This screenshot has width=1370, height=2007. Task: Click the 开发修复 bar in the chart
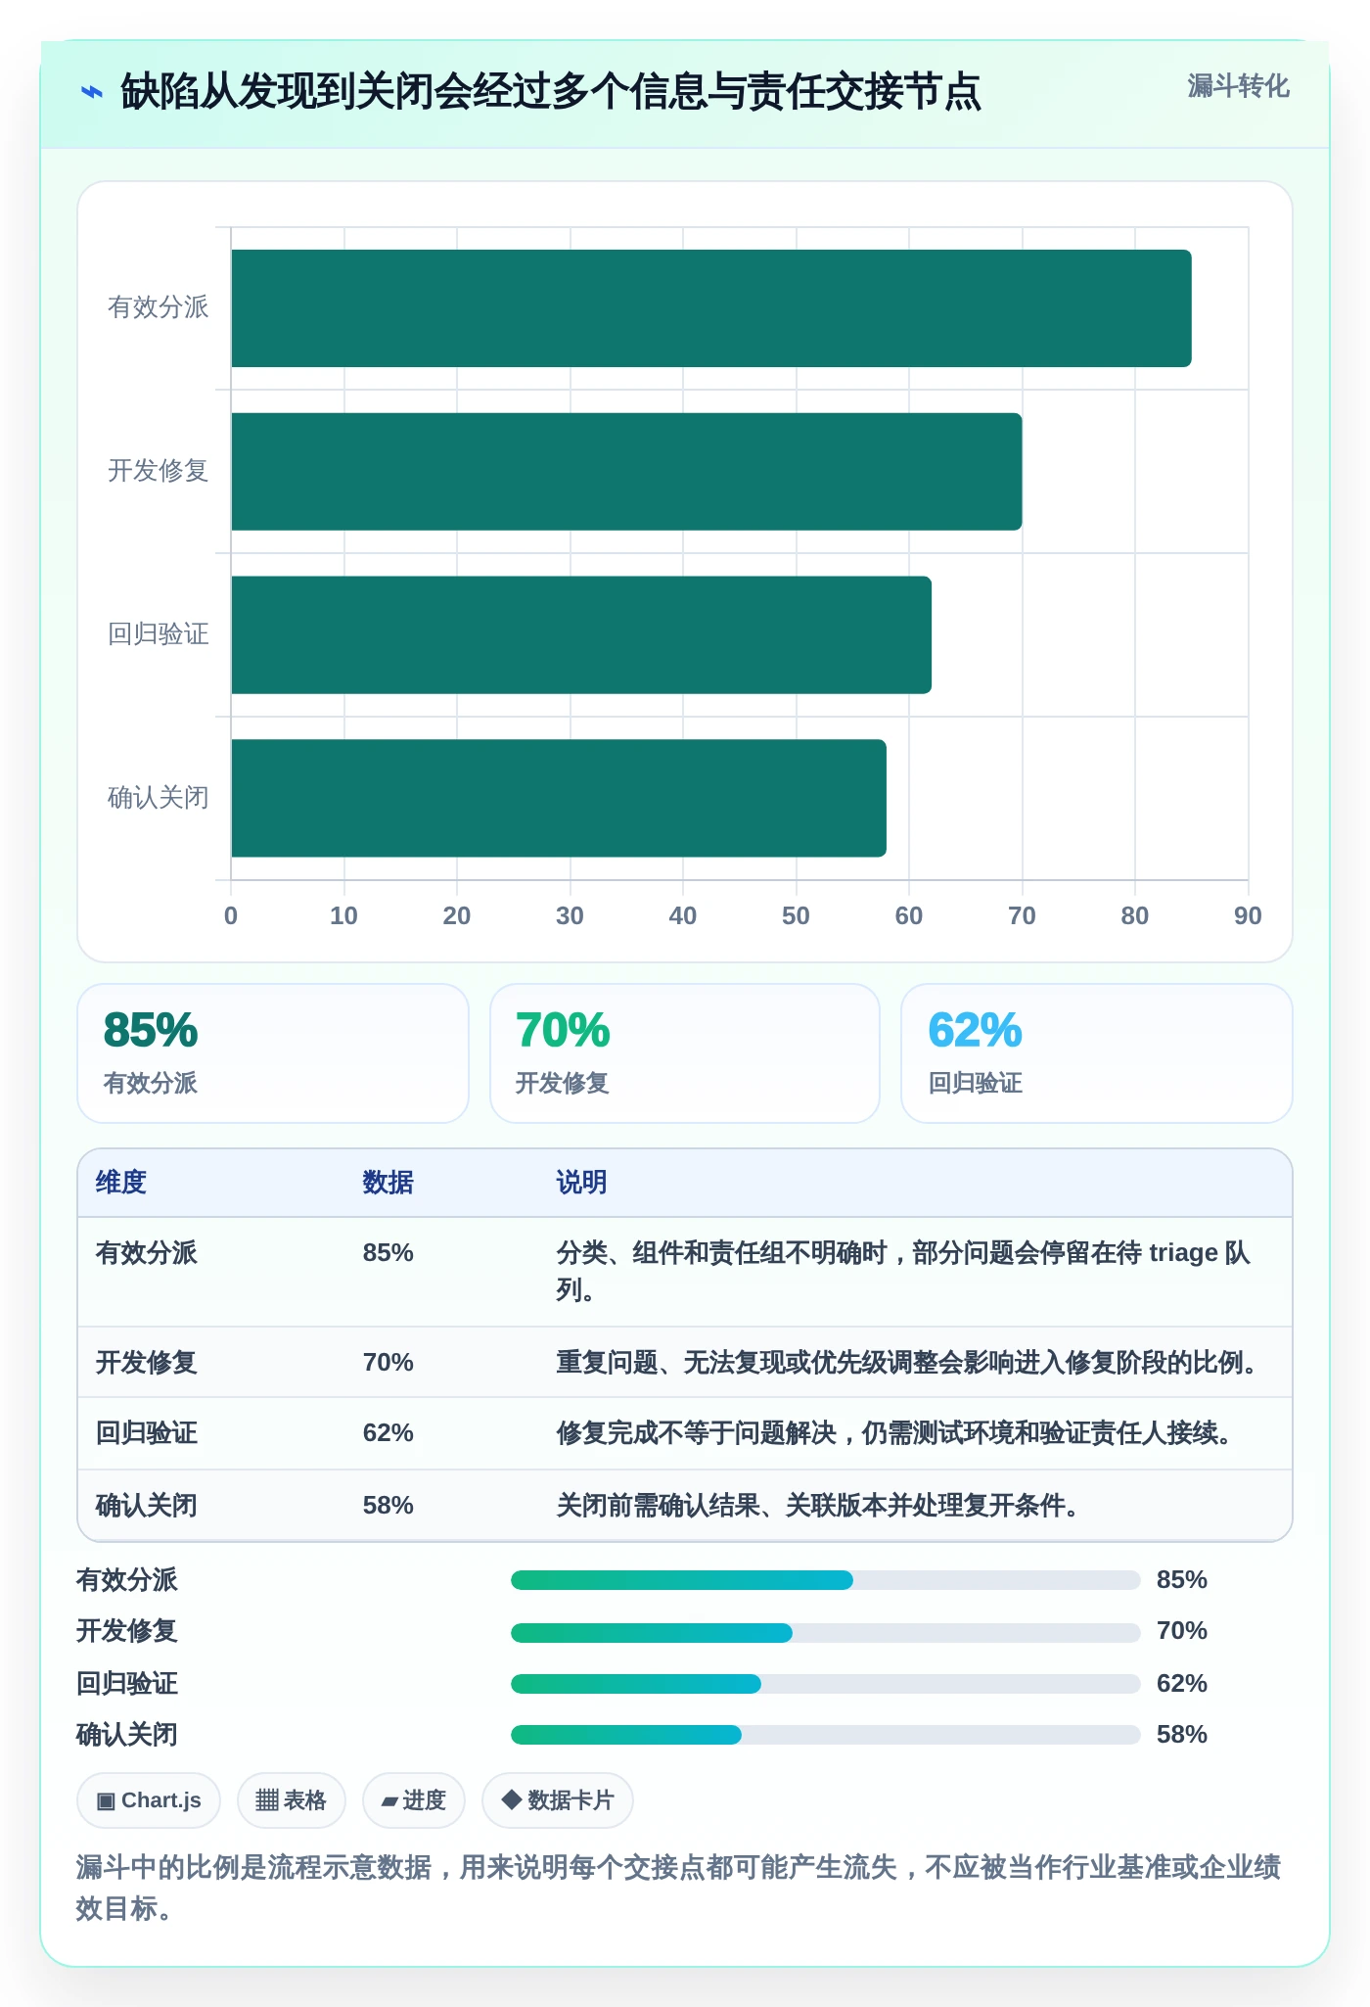coord(626,472)
